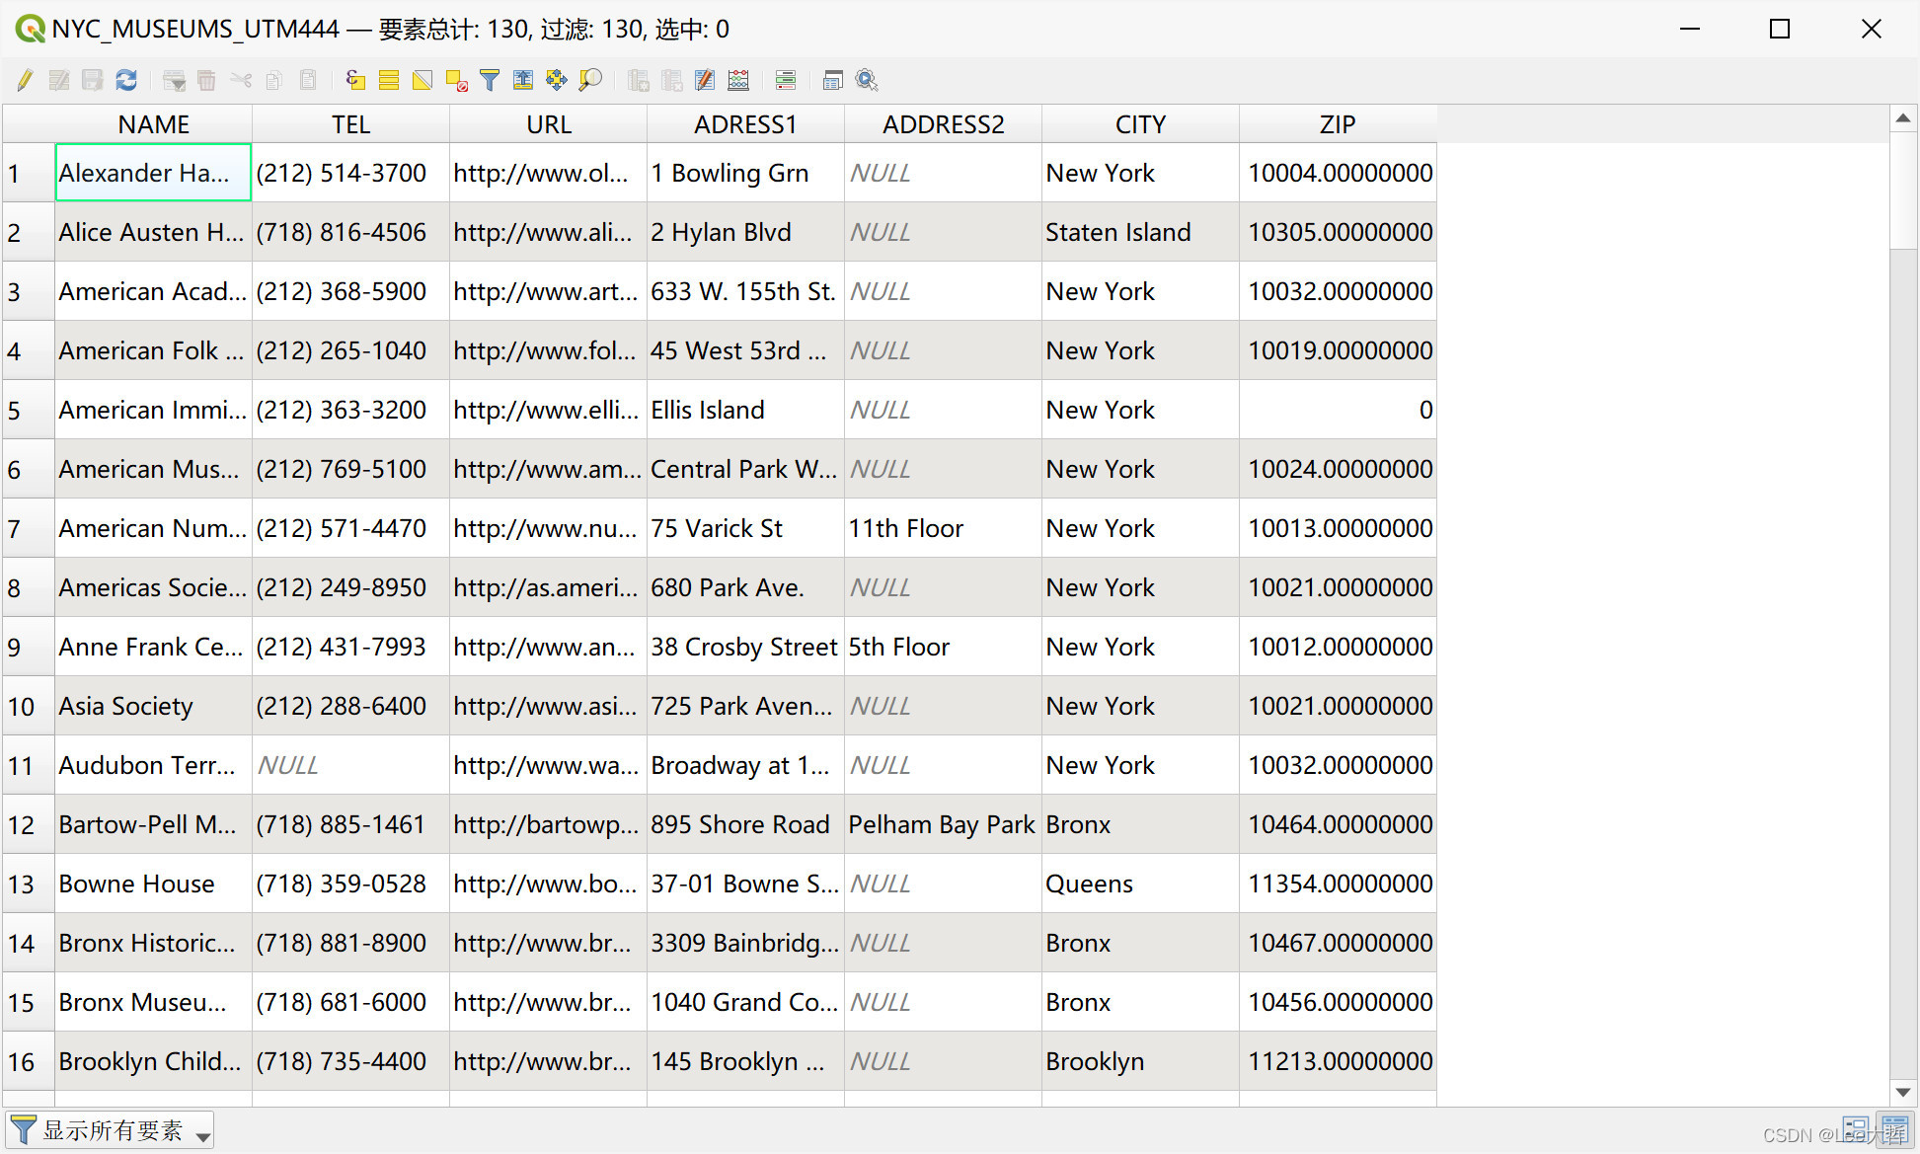Click the delete field icon
Screen dimensions: 1920x1154
click(672, 80)
